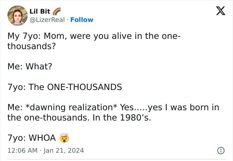Click the uppercase word "ONE-THOUSANDS"
The image size is (233, 161).
(x=85, y=87)
